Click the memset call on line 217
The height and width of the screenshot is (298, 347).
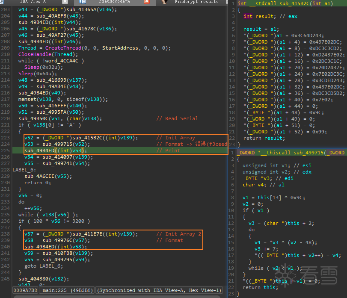(27, 99)
